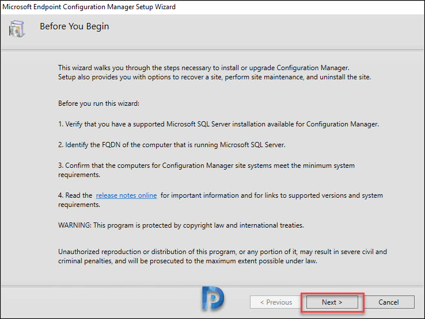Click the 'Unauthorized reproduction or distribution' paragraph

pyautogui.click(x=222, y=256)
